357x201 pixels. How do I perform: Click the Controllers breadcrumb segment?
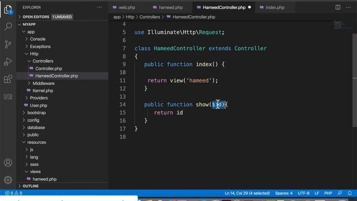point(149,17)
